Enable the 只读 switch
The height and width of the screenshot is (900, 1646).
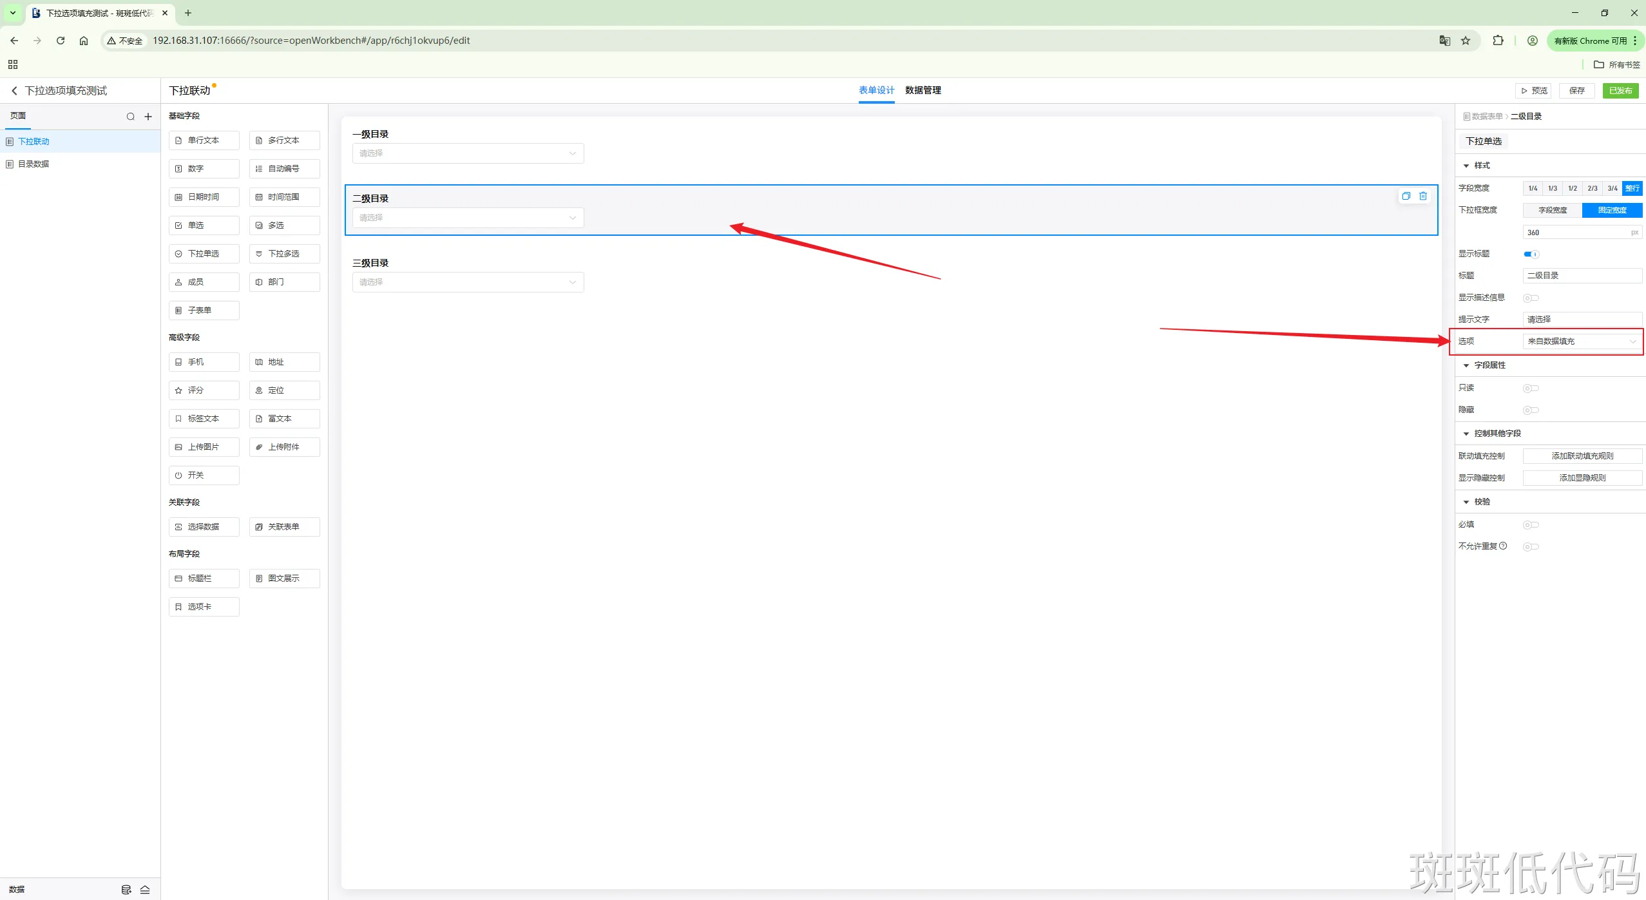[x=1531, y=388]
